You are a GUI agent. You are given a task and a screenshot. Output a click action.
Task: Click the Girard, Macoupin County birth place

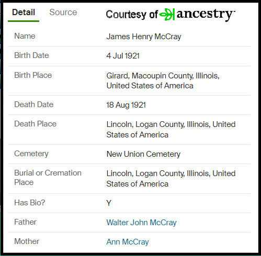click(x=163, y=80)
